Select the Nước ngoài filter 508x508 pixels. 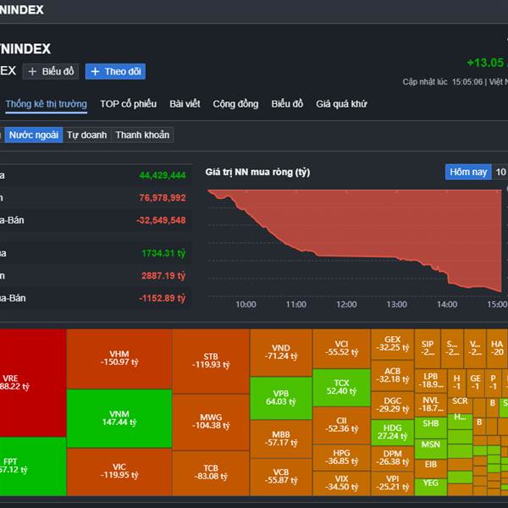coord(34,135)
